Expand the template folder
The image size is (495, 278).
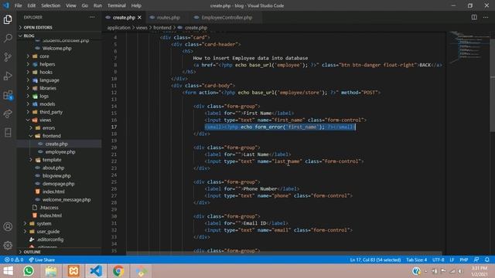pyautogui.click(x=52, y=160)
